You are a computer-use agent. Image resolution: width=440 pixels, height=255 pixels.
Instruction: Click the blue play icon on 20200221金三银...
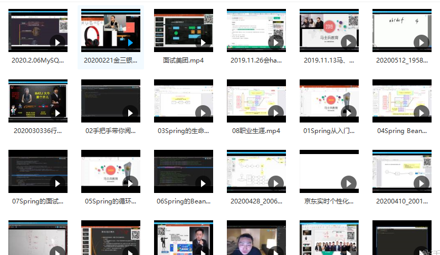[x=130, y=43]
